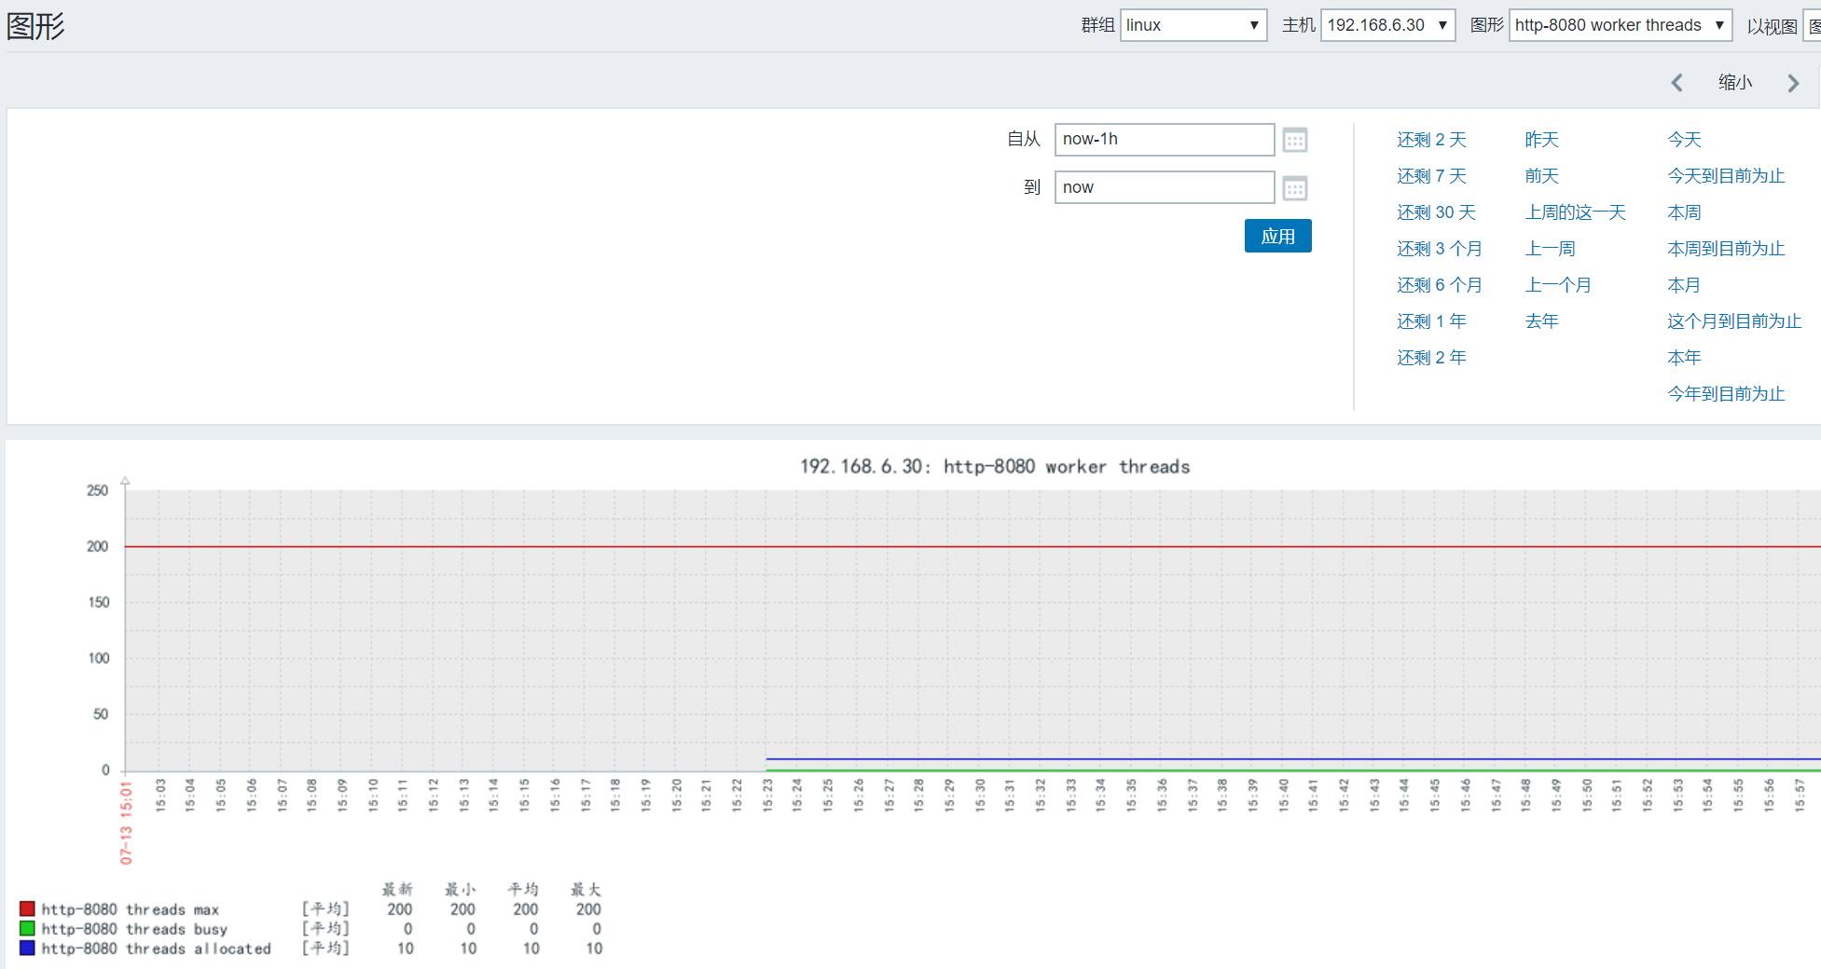Go to previous time period arrow
1821x969 pixels.
coord(1676,83)
